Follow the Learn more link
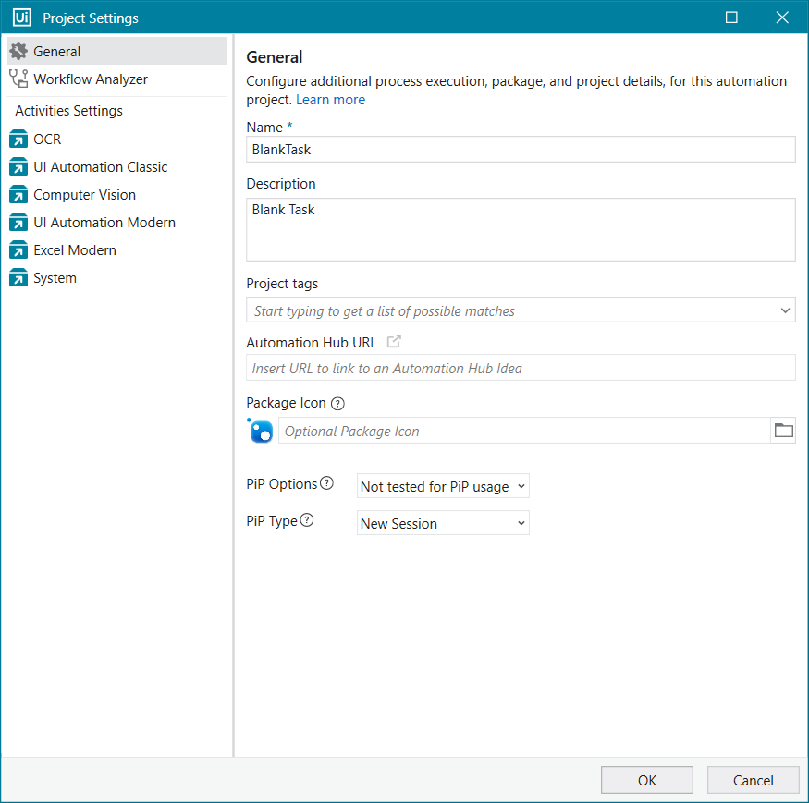The width and height of the screenshot is (809, 803). [x=330, y=100]
